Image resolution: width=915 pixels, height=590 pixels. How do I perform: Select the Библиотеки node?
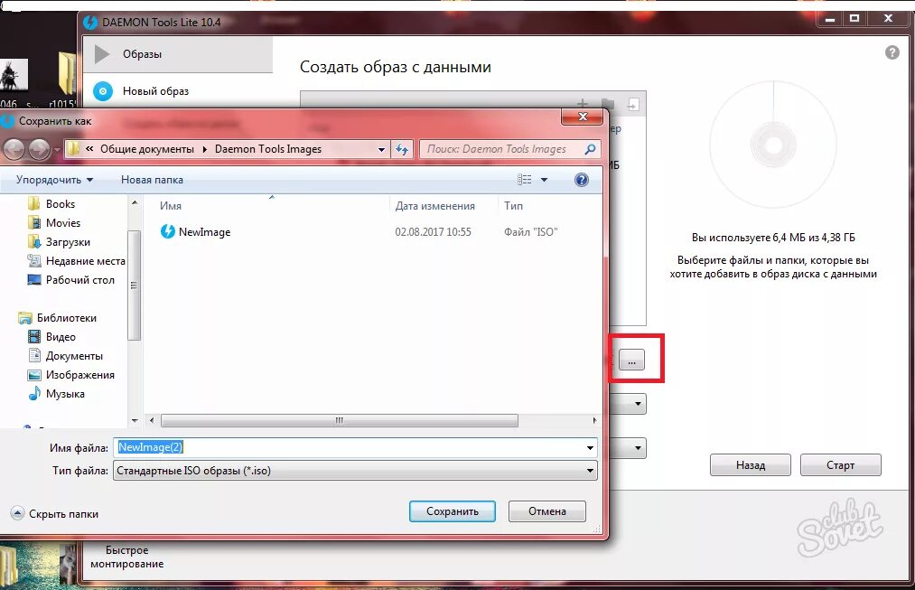point(57,318)
